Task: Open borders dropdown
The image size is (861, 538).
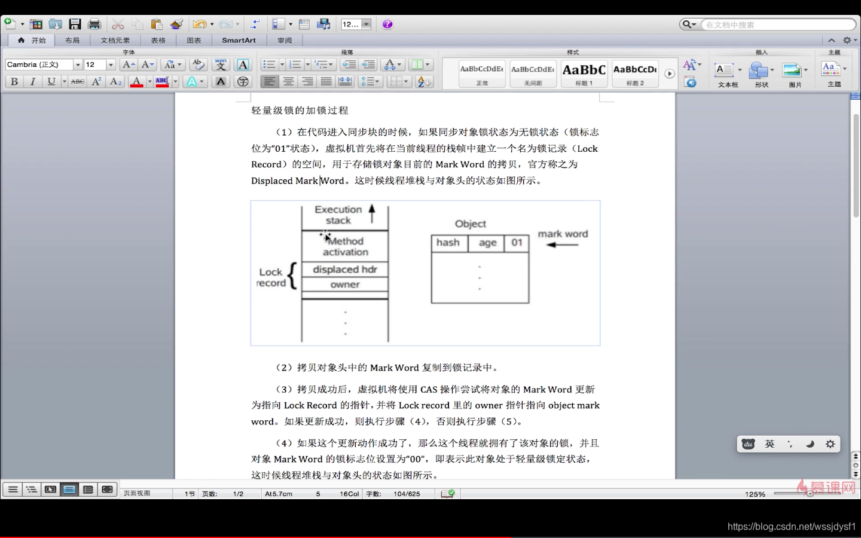Action: [398, 81]
